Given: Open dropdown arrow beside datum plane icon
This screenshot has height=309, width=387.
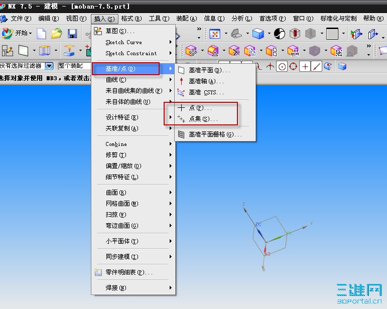Looking at the screenshot, I should [x=34, y=51].
